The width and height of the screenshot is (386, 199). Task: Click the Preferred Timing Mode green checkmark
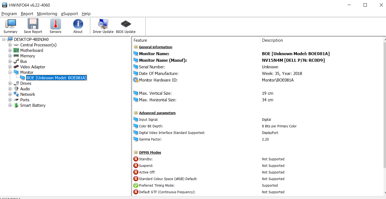tap(136, 186)
